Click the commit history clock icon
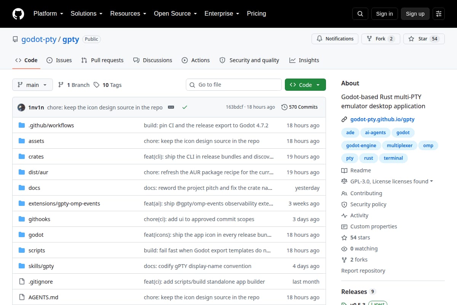The width and height of the screenshot is (457, 305). tap(284, 107)
